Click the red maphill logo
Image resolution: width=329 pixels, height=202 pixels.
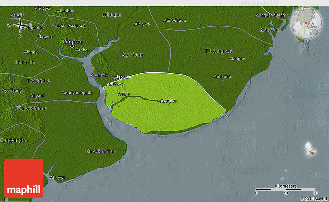(24, 178)
